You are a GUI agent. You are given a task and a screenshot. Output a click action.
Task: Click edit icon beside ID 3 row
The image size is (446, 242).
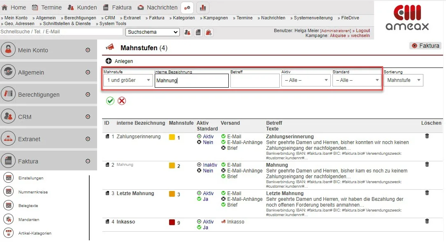(x=107, y=193)
